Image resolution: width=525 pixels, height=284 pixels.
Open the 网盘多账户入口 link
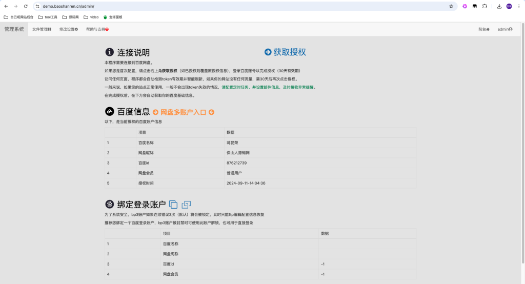click(x=183, y=112)
